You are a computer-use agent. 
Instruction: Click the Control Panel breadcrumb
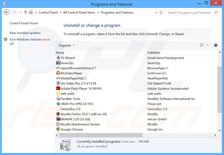coord(48,12)
